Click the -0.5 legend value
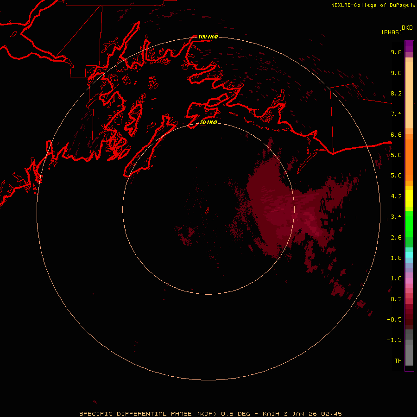 coord(394,320)
